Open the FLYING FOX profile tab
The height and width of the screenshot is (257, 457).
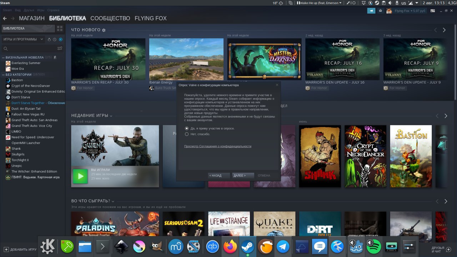coord(150,18)
